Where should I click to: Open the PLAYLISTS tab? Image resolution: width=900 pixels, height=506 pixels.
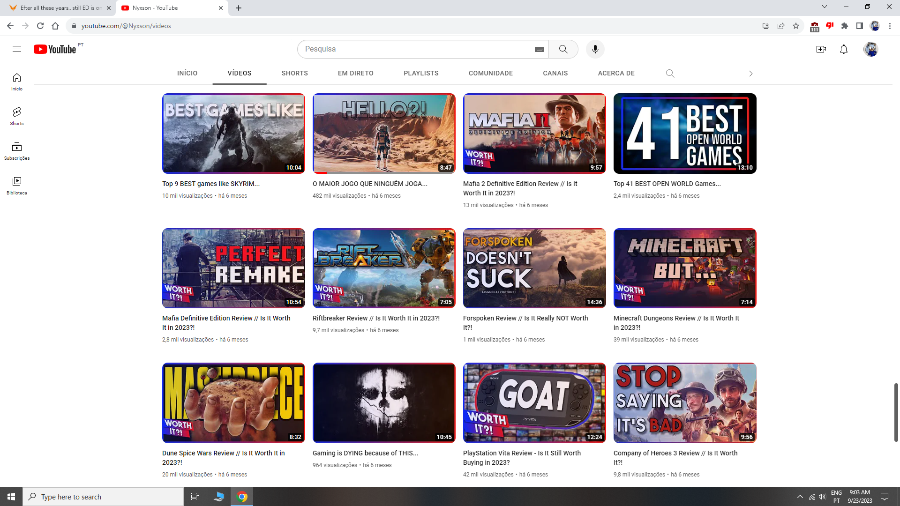[x=421, y=73]
